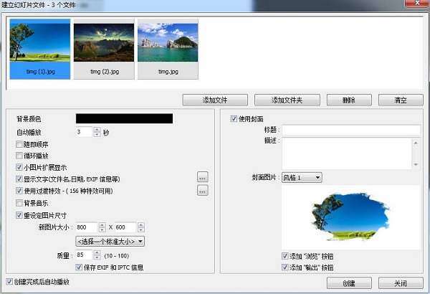The height and width of the screenshot is (294, 430).
Task: Select the timg.jpg thumbnail
Action: click(x=168, y=49)
